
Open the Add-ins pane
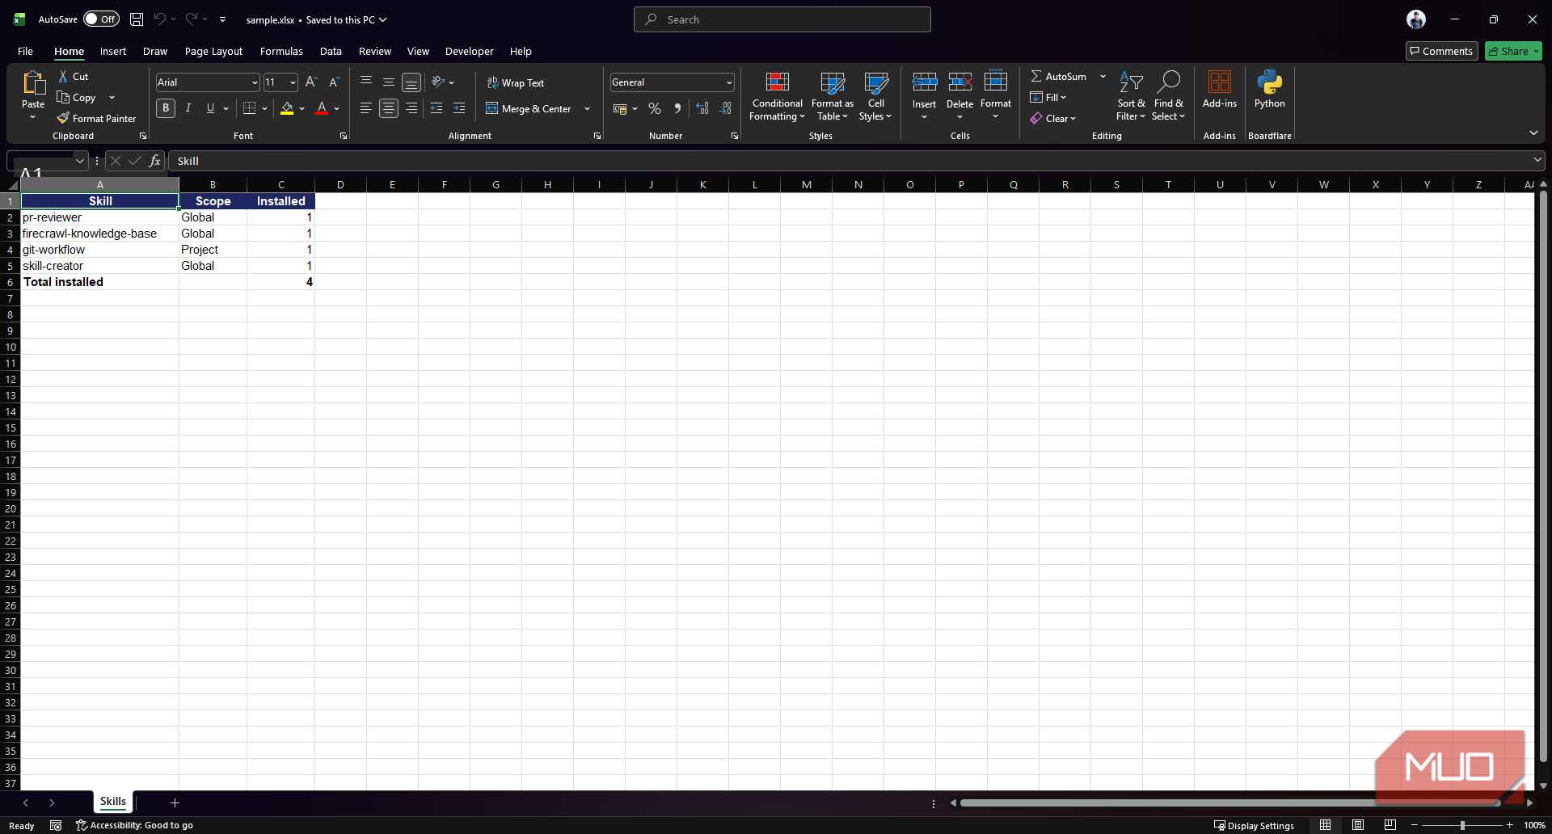1219,89
